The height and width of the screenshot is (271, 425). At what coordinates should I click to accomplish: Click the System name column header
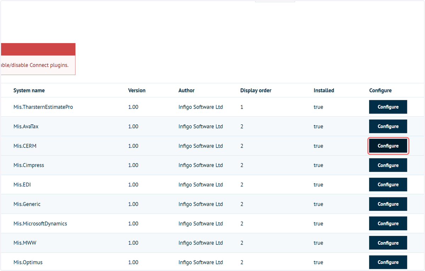(x=29, y=91)
